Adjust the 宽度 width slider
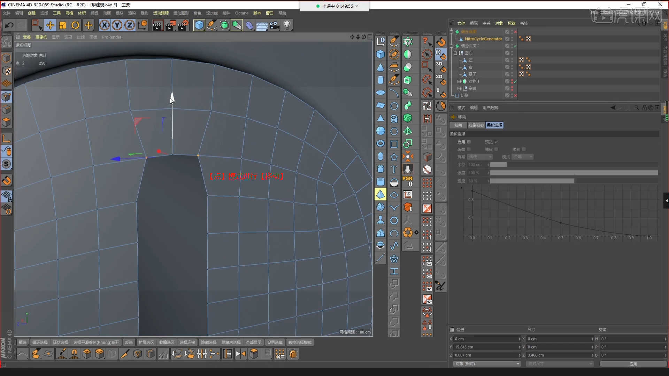The width and height of the screenshot is (669, 376). tap(574, 181)
